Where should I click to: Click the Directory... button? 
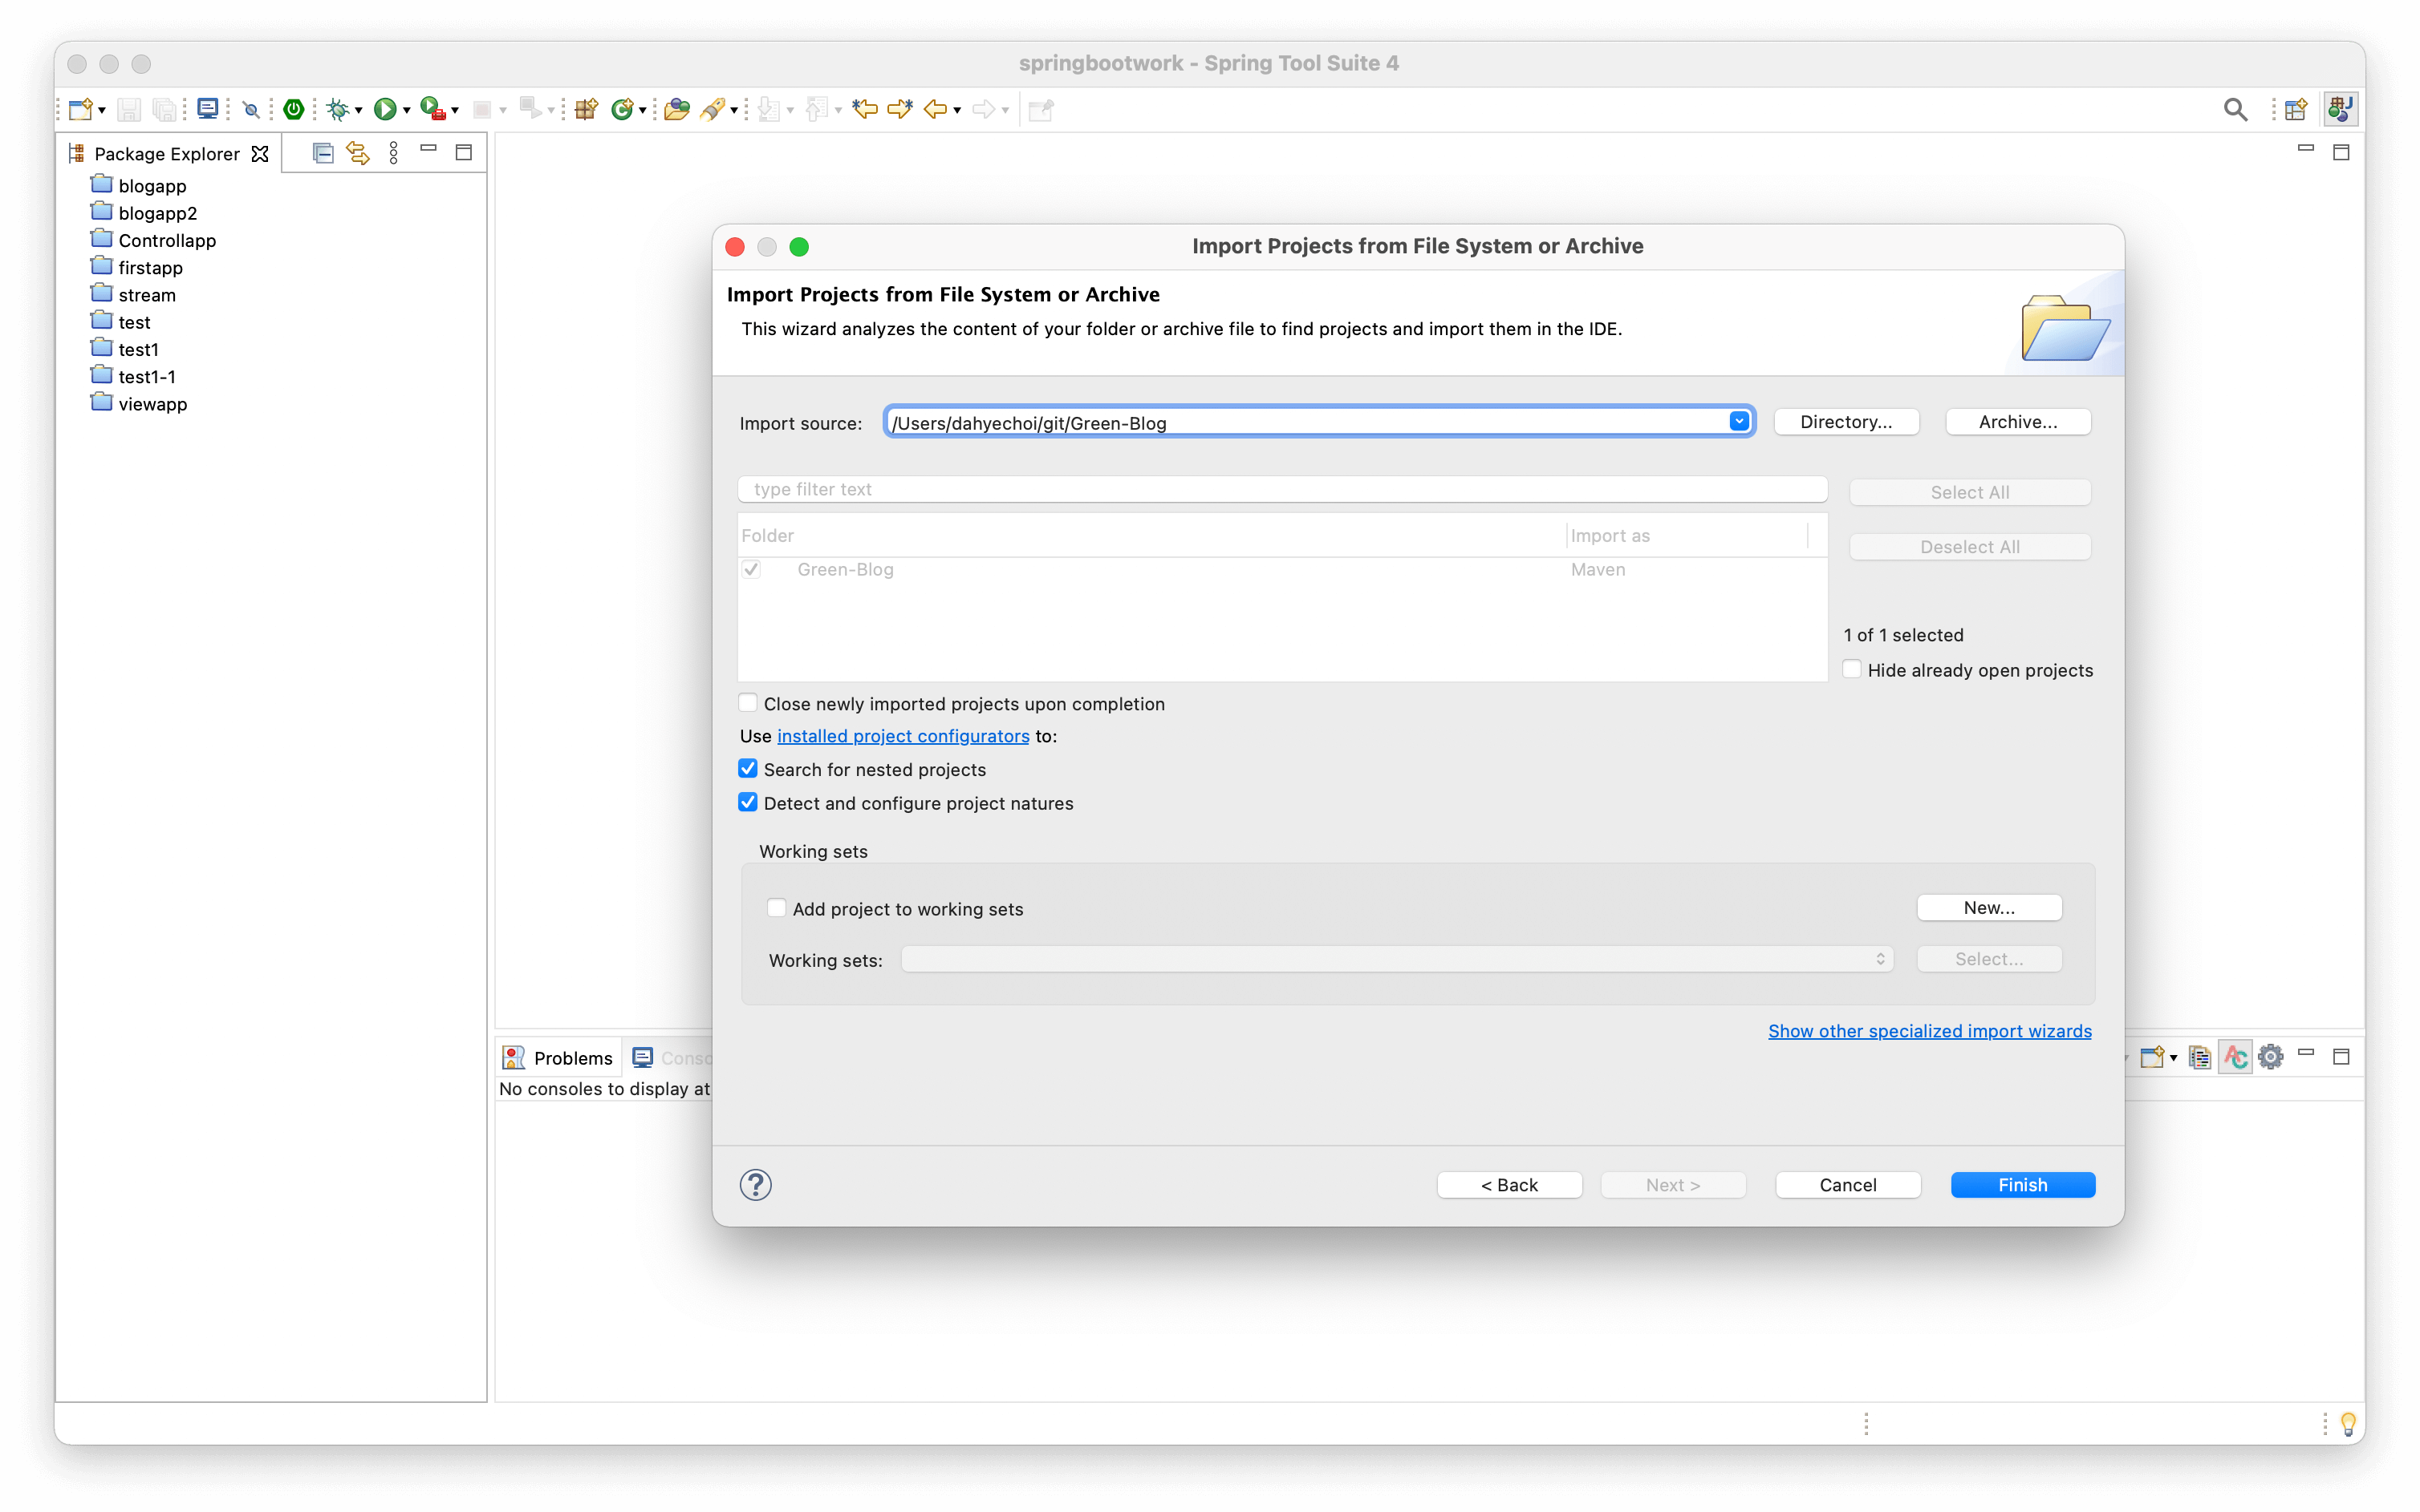point(1845,422)
